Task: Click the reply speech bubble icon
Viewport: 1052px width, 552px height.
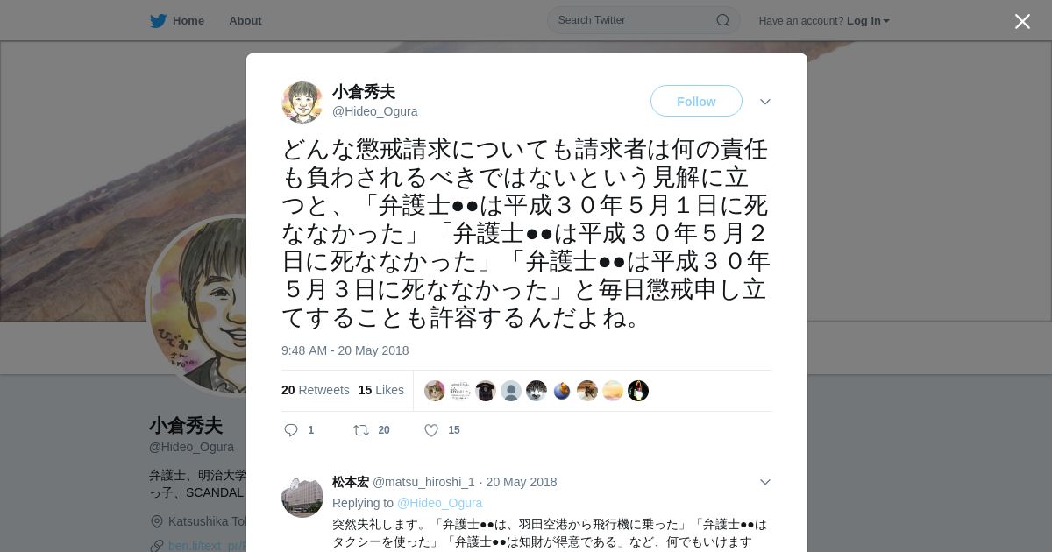Action: 291,430
